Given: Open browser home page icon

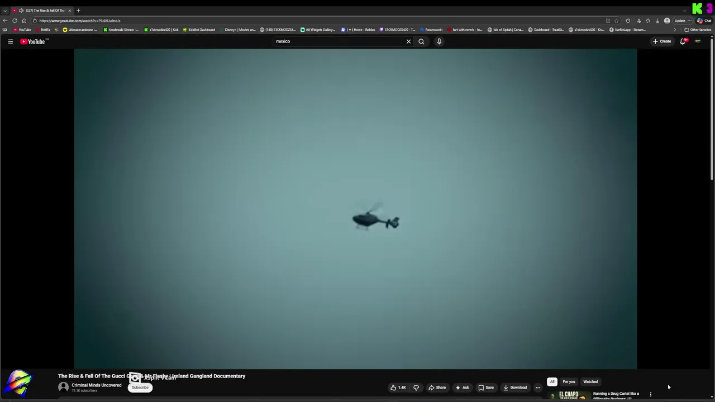Looking at the screenshot, I should pos(24,21).
